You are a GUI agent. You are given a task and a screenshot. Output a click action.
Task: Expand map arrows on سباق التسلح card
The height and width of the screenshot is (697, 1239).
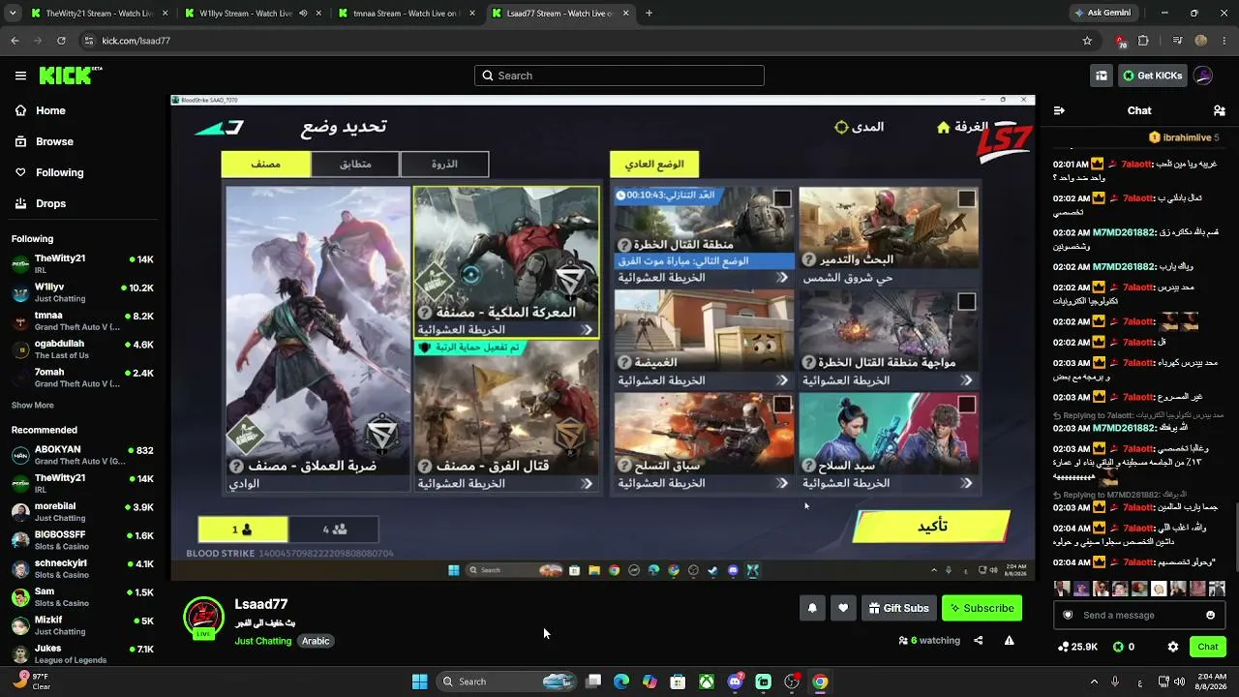pyautogui.click(x=782, y=483)
